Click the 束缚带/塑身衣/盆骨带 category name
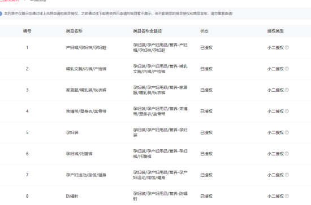The image size is (311, 205). (86, 111)
